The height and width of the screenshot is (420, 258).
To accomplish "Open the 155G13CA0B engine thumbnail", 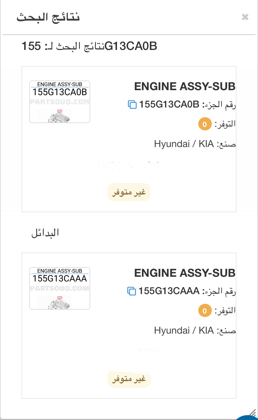I will 60,102.
